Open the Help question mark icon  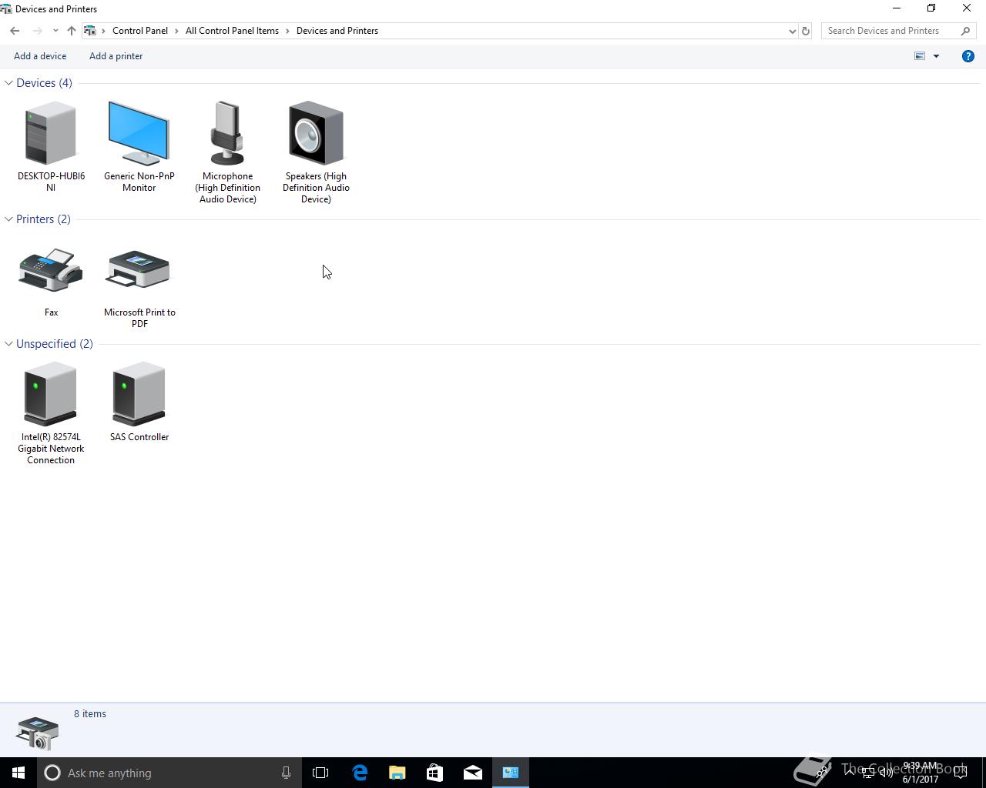968,56
